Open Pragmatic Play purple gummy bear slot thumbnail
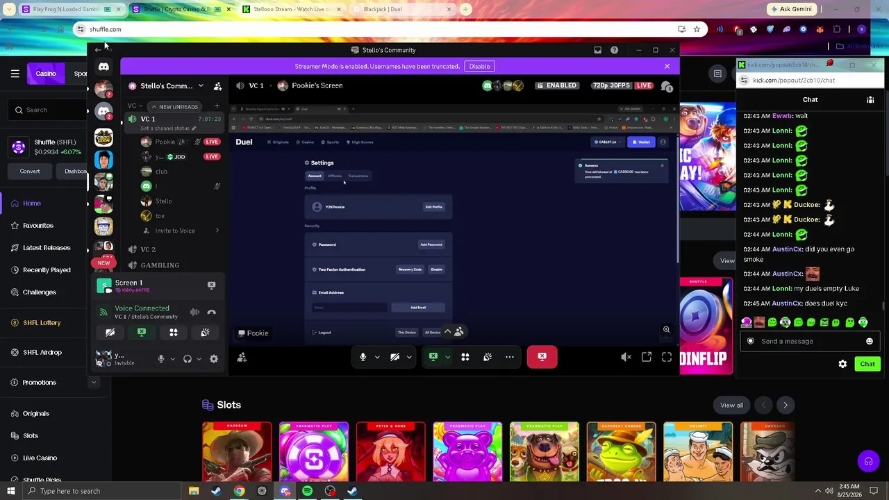The image size is (889, 500). coord(467,452)
